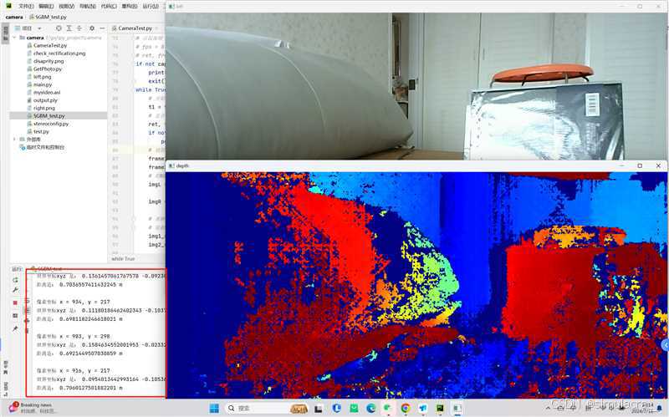Select CameraTest.py in project tree
Image resolution: width=669 pixels, height=417 pixels.
tap(50, 45)
